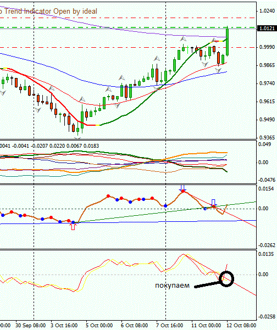The height and width of the screenshot is (330, 277).
Task: Click the 3 Oct 16:00 time label
Action: (64, 326)
